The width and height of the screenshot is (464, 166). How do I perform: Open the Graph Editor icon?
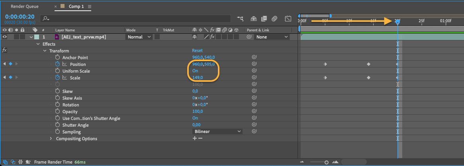click(x=288, y=19)
